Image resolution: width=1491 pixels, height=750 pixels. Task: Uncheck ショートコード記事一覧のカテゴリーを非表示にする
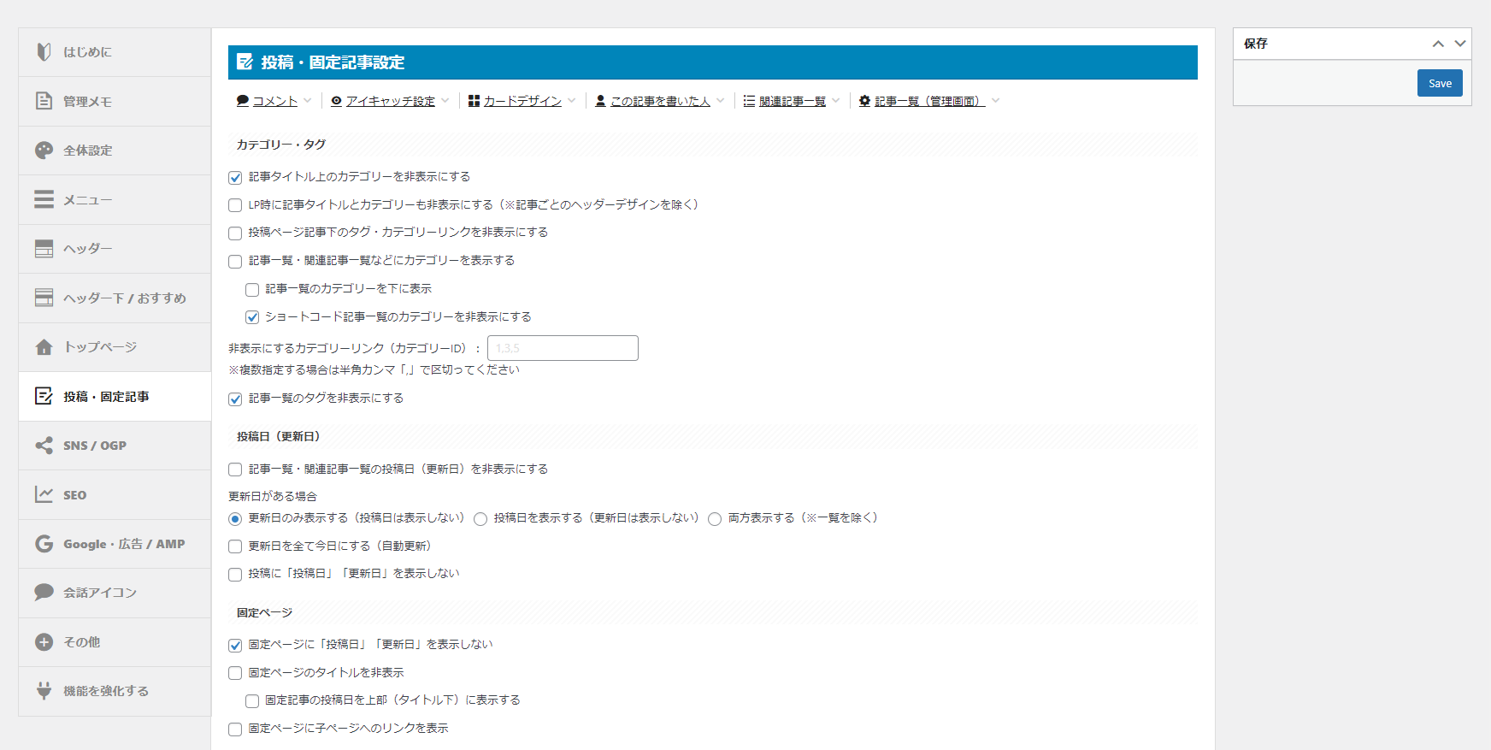(x=252, y=317)
